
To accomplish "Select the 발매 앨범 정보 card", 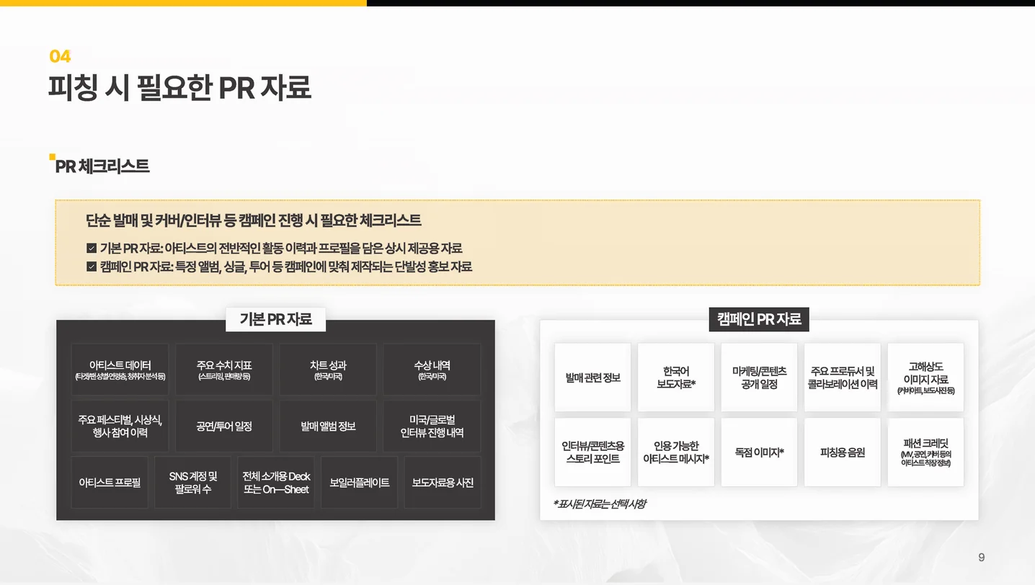I will (x=328, y=426).
